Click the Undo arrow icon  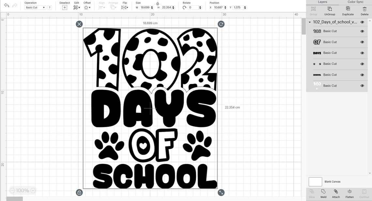[x=6, y=5]
